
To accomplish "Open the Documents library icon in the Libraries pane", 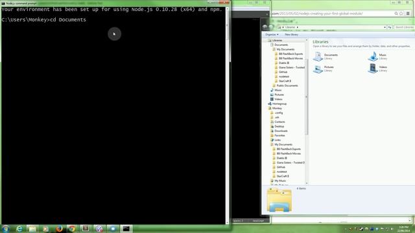I will tap(318, 56).
